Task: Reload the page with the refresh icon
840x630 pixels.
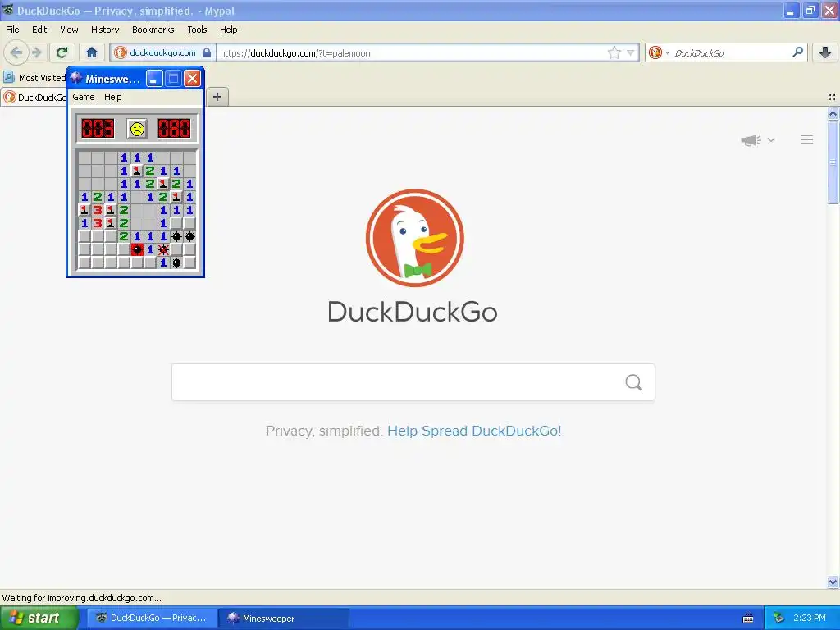Action: (x=62, y=52)
